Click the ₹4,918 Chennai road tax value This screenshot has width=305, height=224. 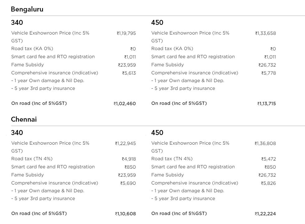pyautogui.click(x=129, y=159)
